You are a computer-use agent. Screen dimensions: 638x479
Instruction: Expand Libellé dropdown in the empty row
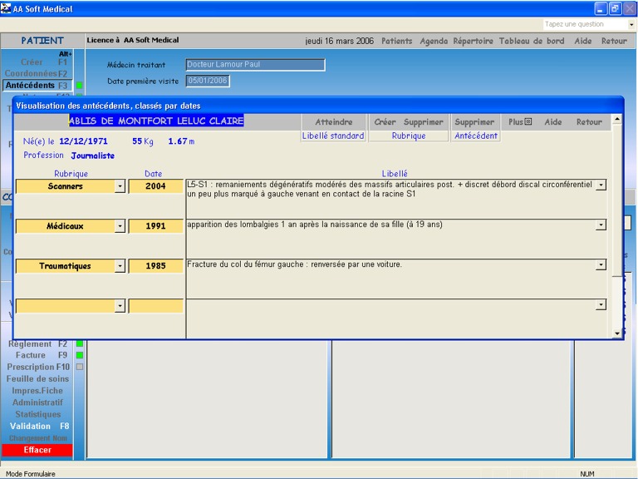click(601, 304)
